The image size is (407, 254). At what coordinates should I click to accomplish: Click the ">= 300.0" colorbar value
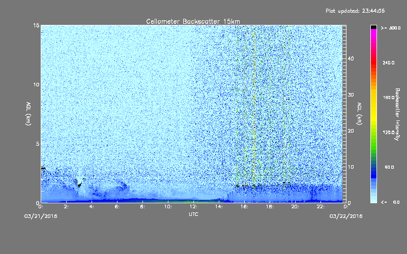[391, 28]
